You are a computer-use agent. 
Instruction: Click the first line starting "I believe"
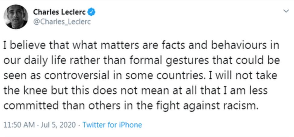coord(141,46)
